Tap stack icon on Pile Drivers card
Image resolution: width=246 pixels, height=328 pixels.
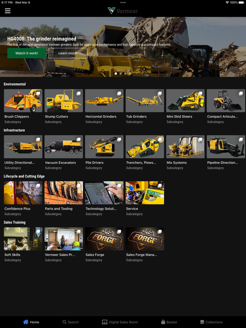(x=119, y=139)
